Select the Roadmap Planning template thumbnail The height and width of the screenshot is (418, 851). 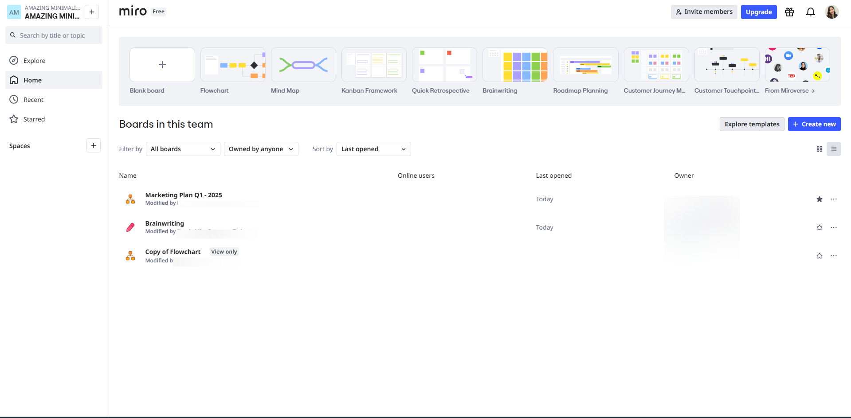[x=585, y=65]
